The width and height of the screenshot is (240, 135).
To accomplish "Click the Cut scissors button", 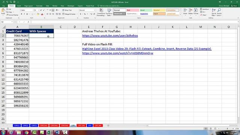I will point(9,9).
